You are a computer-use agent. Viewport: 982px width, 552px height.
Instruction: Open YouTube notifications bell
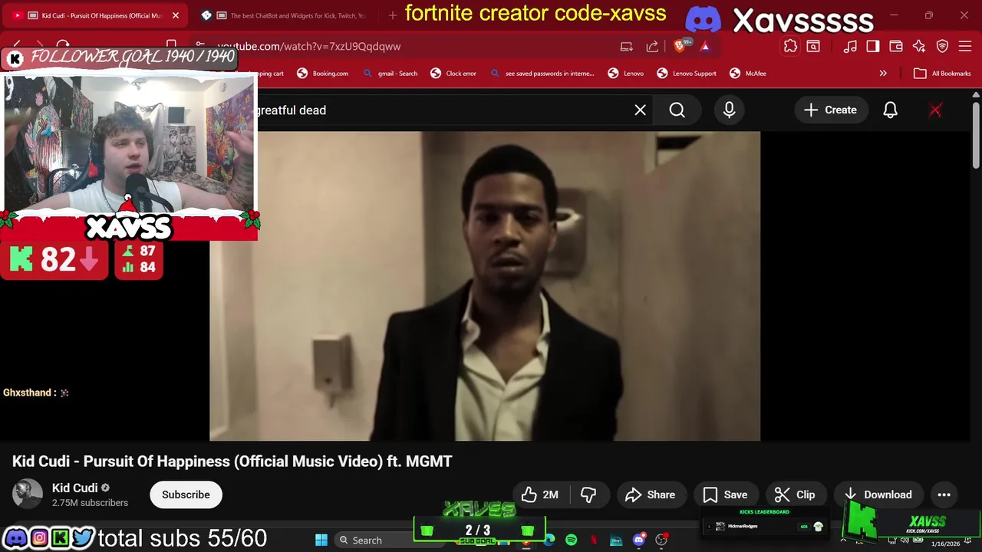pos(890,110)
